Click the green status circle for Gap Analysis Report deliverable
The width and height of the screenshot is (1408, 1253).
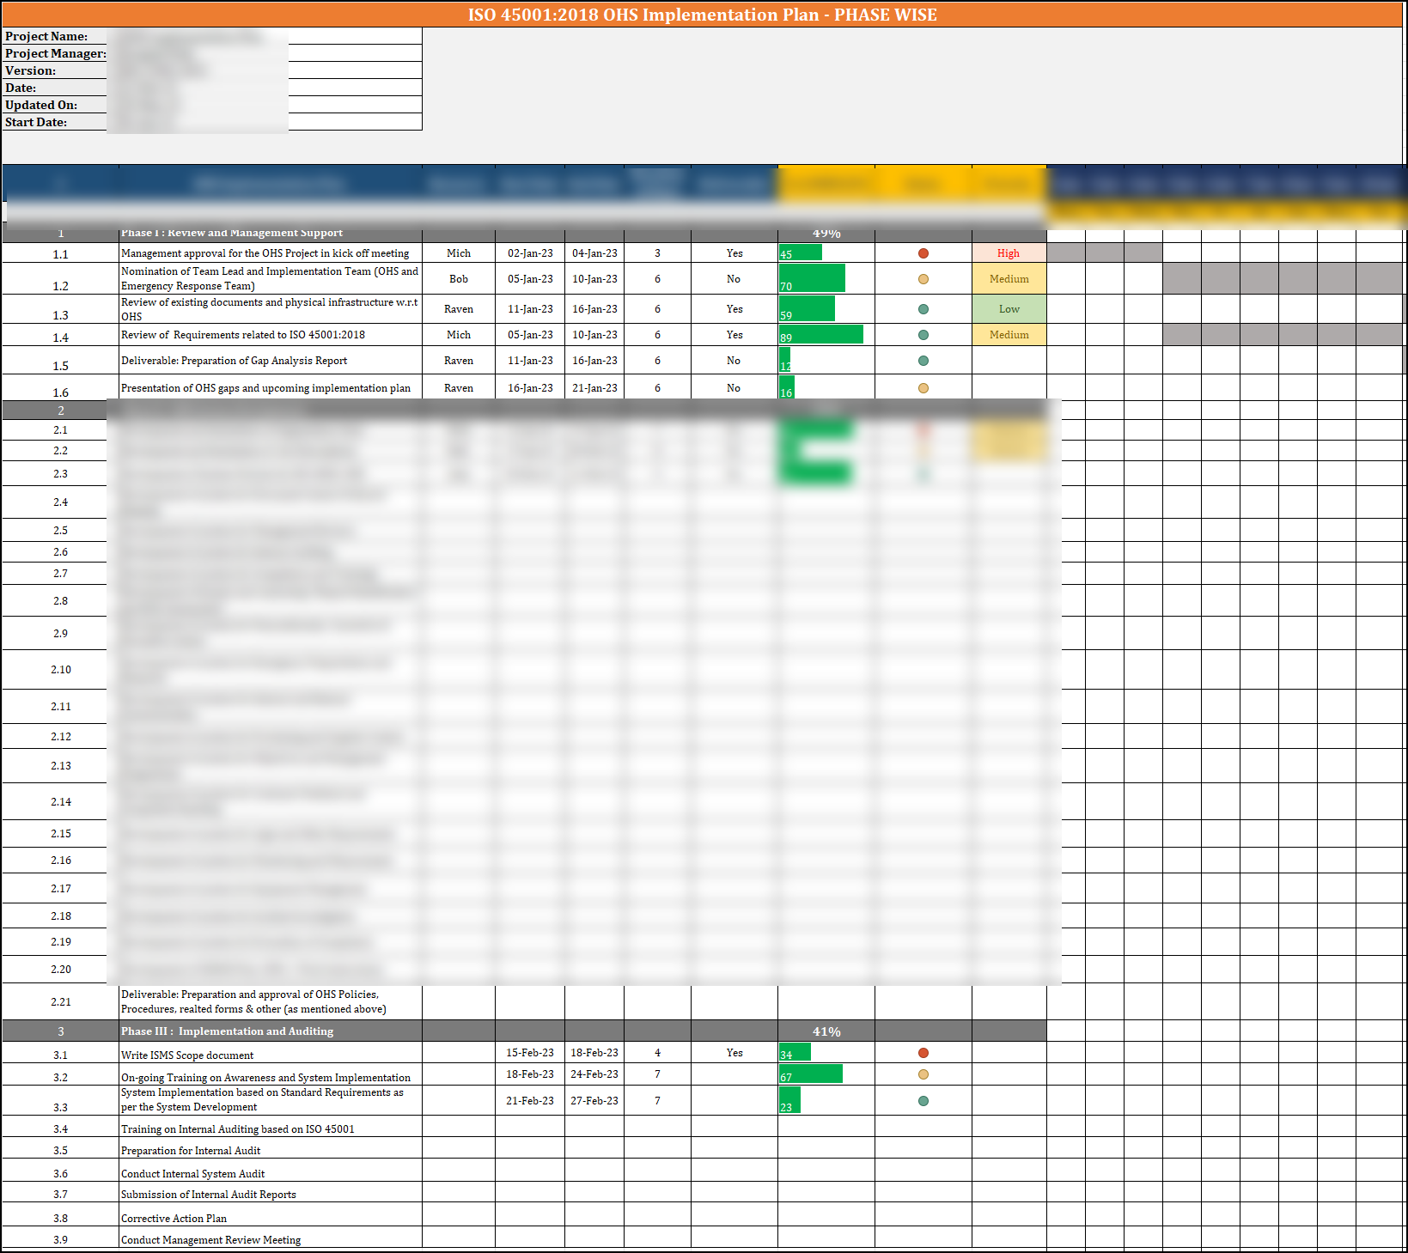click(923, 361)
